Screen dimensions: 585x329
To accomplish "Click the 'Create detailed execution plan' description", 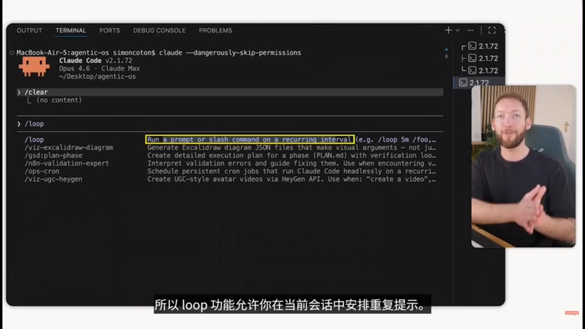I will (x=291, y=155).
